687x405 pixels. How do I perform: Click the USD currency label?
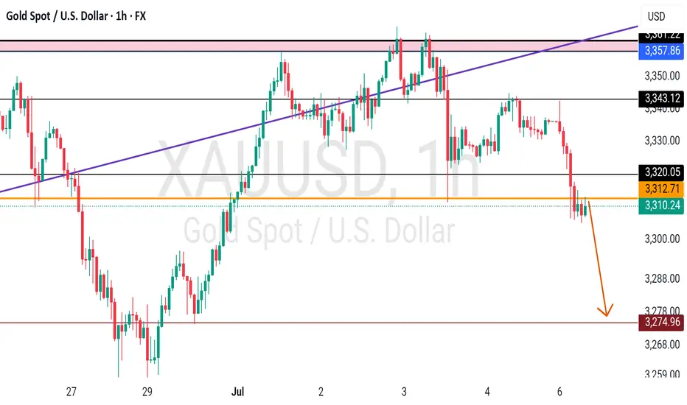656,17
